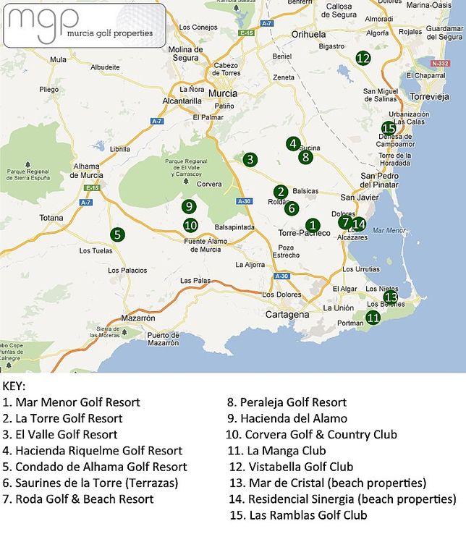Viewport: 466px width, 555px height.
Task: Click key entry 3. El Valle Golf Resort
Action: [x=60, y=434]
